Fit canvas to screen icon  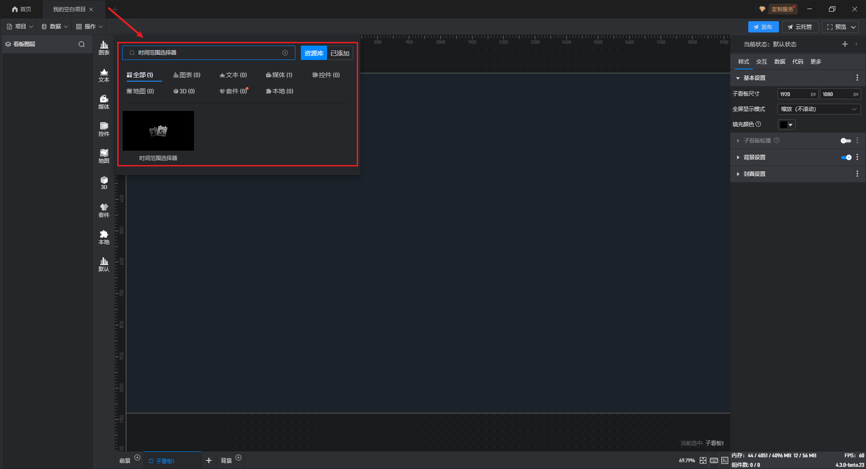coord(703,460)
